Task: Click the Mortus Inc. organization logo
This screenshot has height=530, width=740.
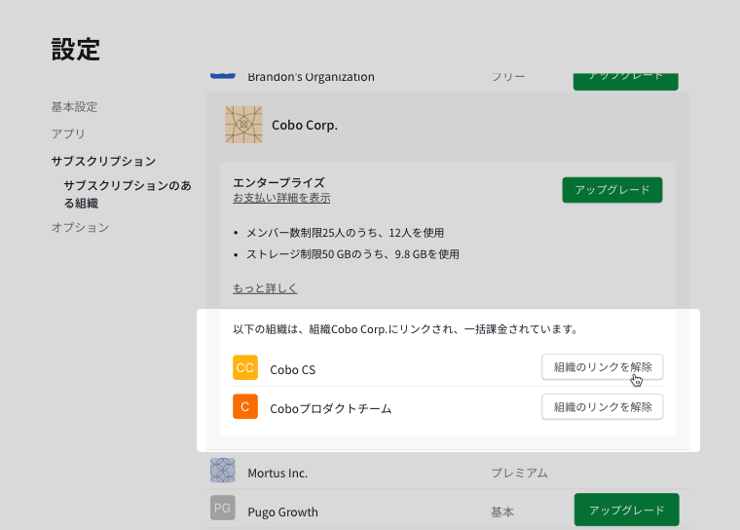Action: pyautogui.click(x=222, y=470)
